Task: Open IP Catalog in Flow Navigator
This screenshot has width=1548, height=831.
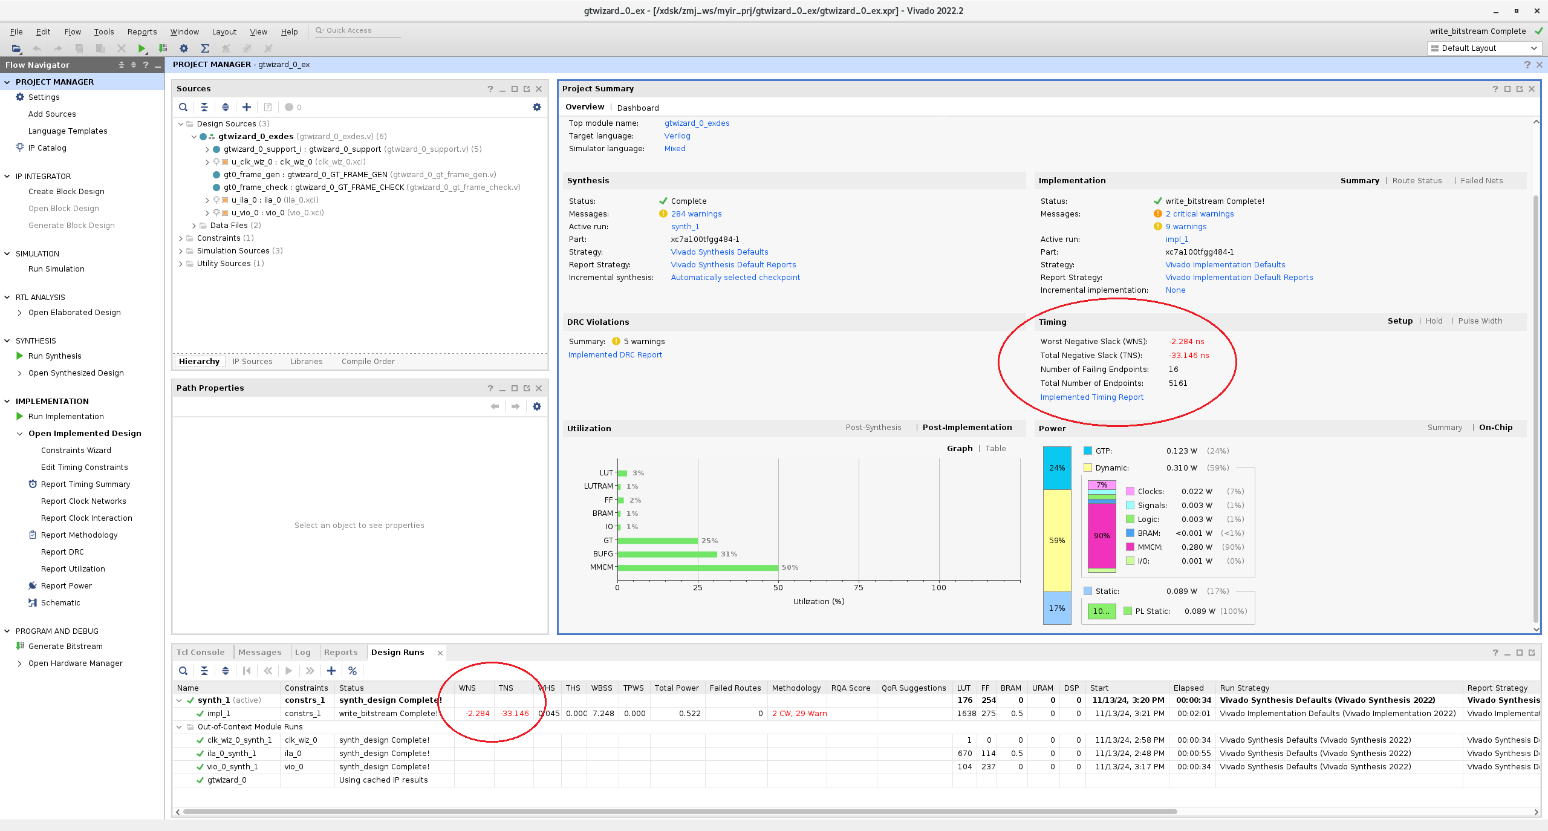Action: 47,148
